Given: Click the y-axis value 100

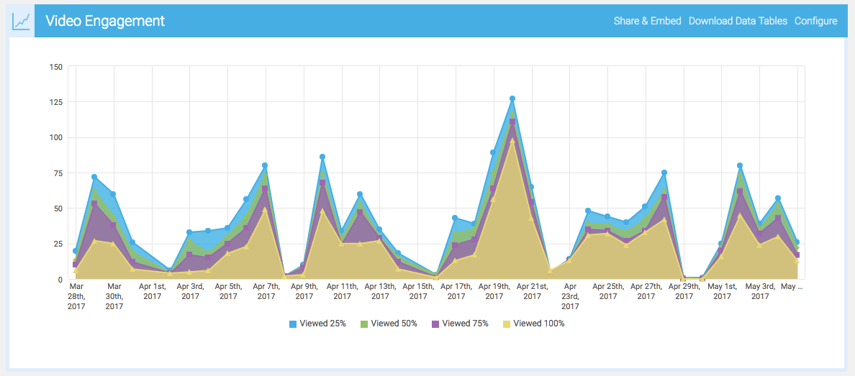Looking at the screenshot, I should click(x=56, y=137).
